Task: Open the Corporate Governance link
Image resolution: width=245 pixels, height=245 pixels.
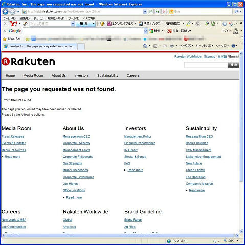Action: [78, 177]
